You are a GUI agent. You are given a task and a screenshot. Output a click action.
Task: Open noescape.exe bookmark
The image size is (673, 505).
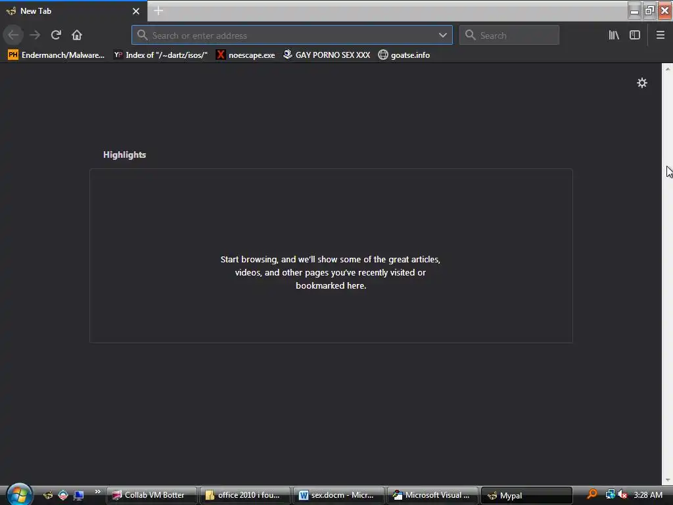coord(246,55)
